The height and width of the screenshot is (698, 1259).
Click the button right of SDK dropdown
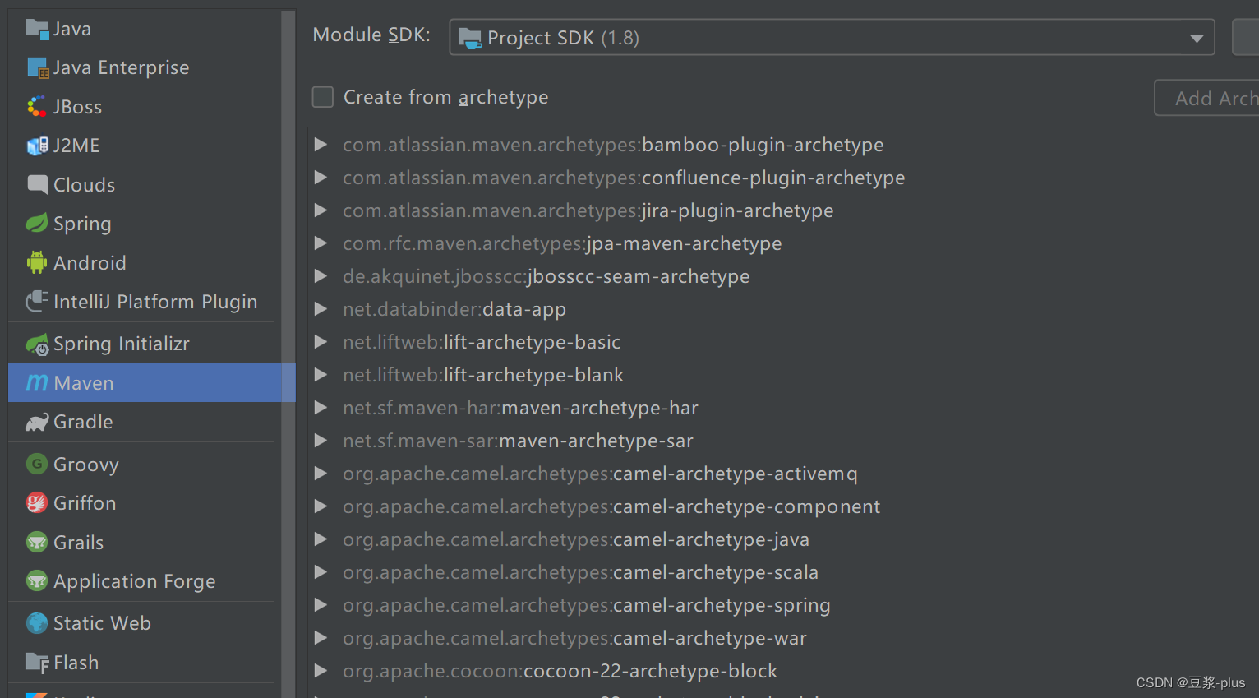[1246, 38]
